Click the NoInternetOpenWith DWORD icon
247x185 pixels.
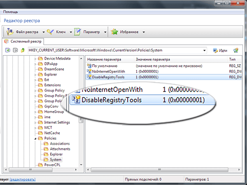tap(89, 71)
